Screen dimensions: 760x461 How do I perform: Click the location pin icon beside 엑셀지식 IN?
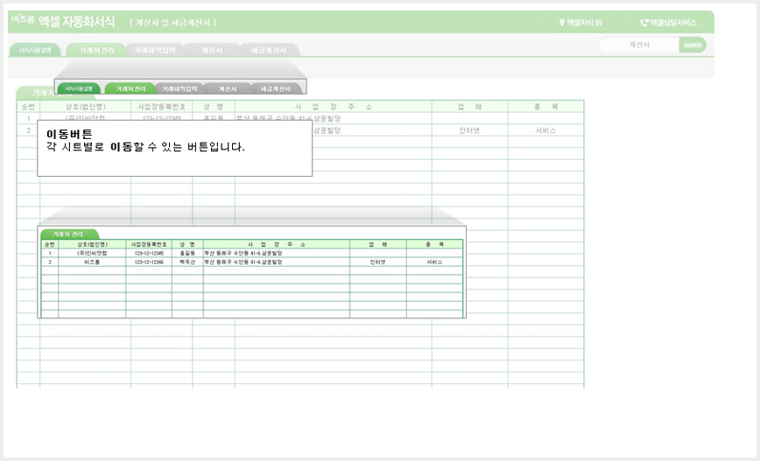point(562,23)
